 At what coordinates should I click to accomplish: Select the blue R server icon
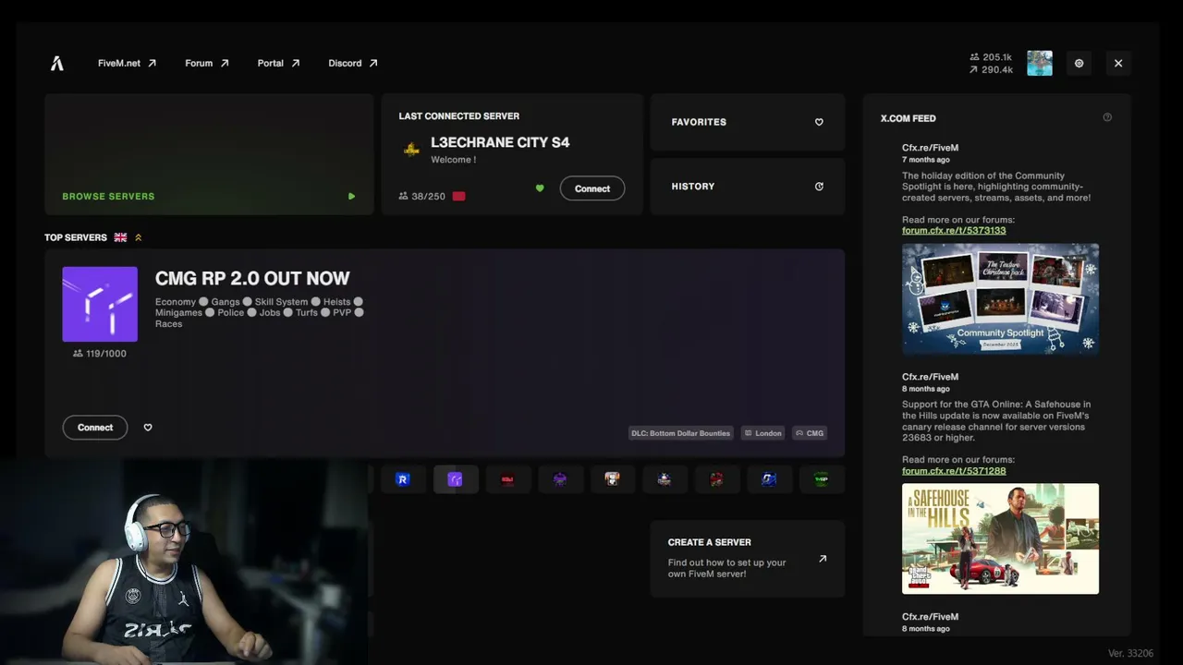coord(402,479)
